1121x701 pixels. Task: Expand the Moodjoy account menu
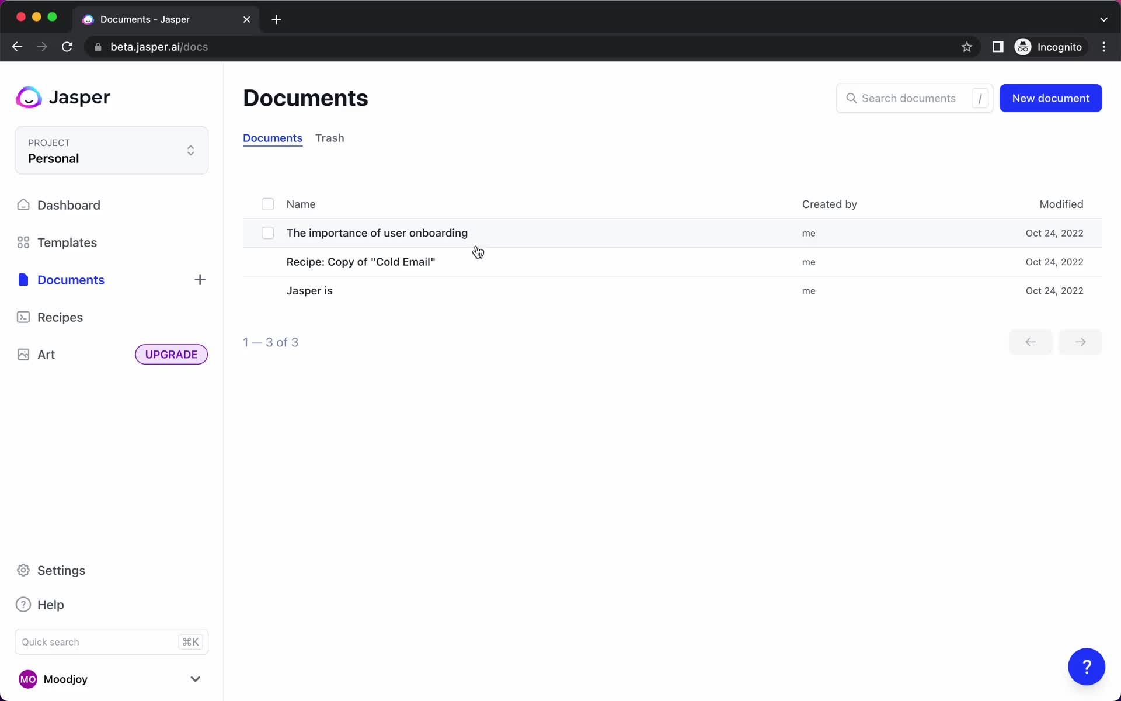point(195,679)
